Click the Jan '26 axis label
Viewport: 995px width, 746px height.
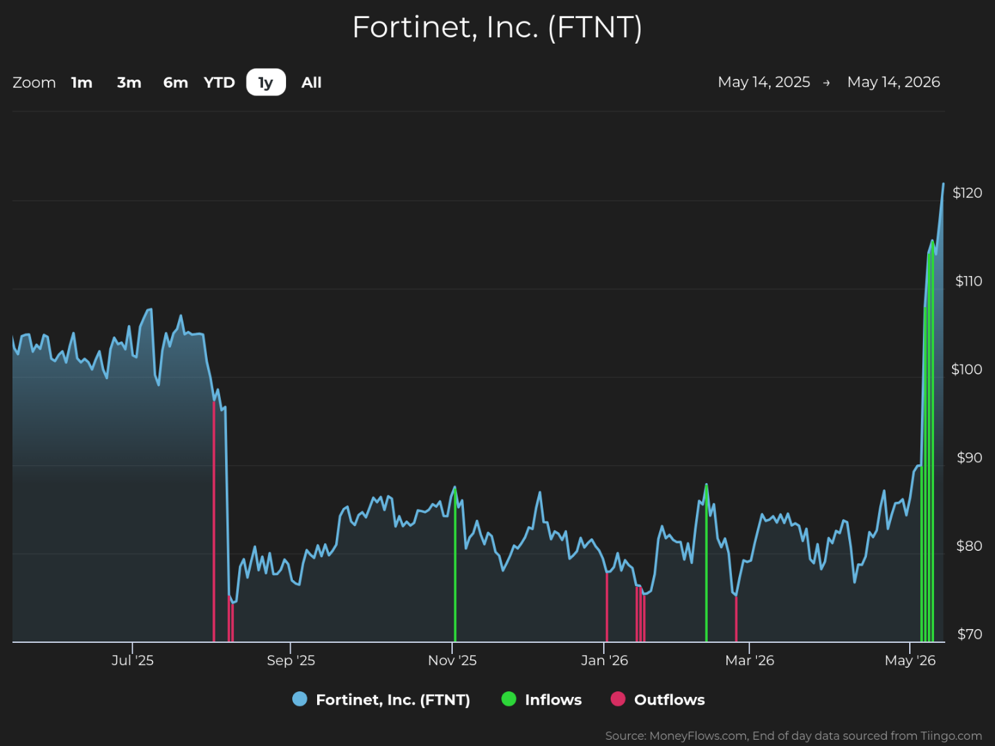[x=604, y=660]
